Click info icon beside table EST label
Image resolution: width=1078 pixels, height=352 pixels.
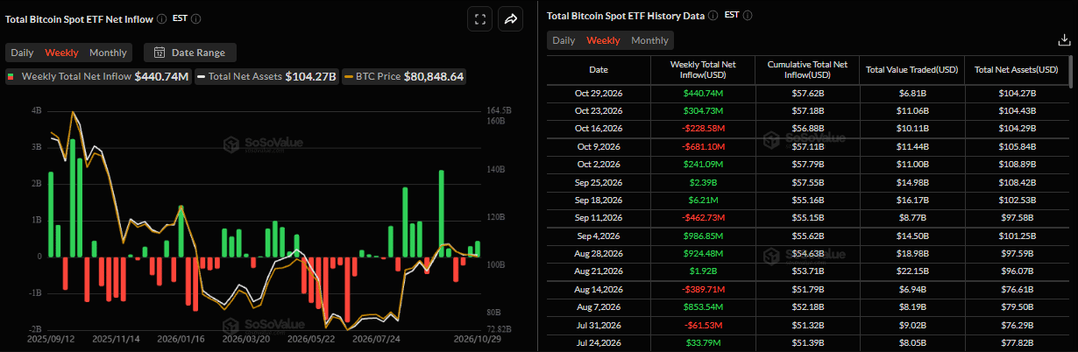coord(748,16)
